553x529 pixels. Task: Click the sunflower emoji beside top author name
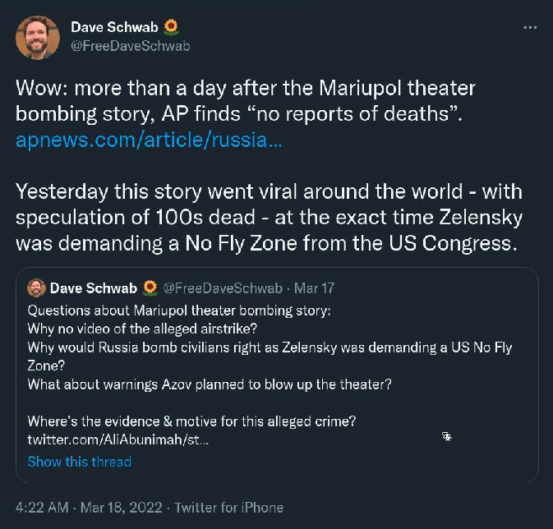tap(171, 27)
